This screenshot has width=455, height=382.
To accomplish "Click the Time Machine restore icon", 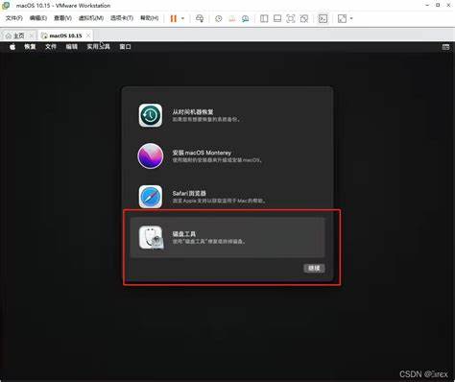I will tap(151, 115).
